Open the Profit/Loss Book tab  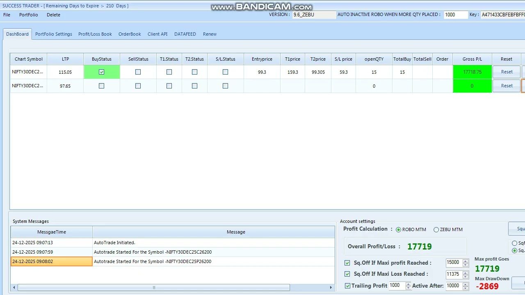click(x=95, y=34)
